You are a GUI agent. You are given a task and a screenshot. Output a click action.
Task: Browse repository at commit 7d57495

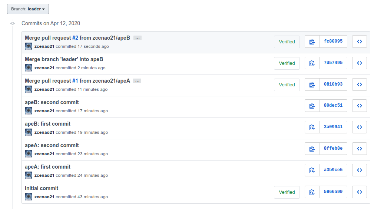coord(360,63)
